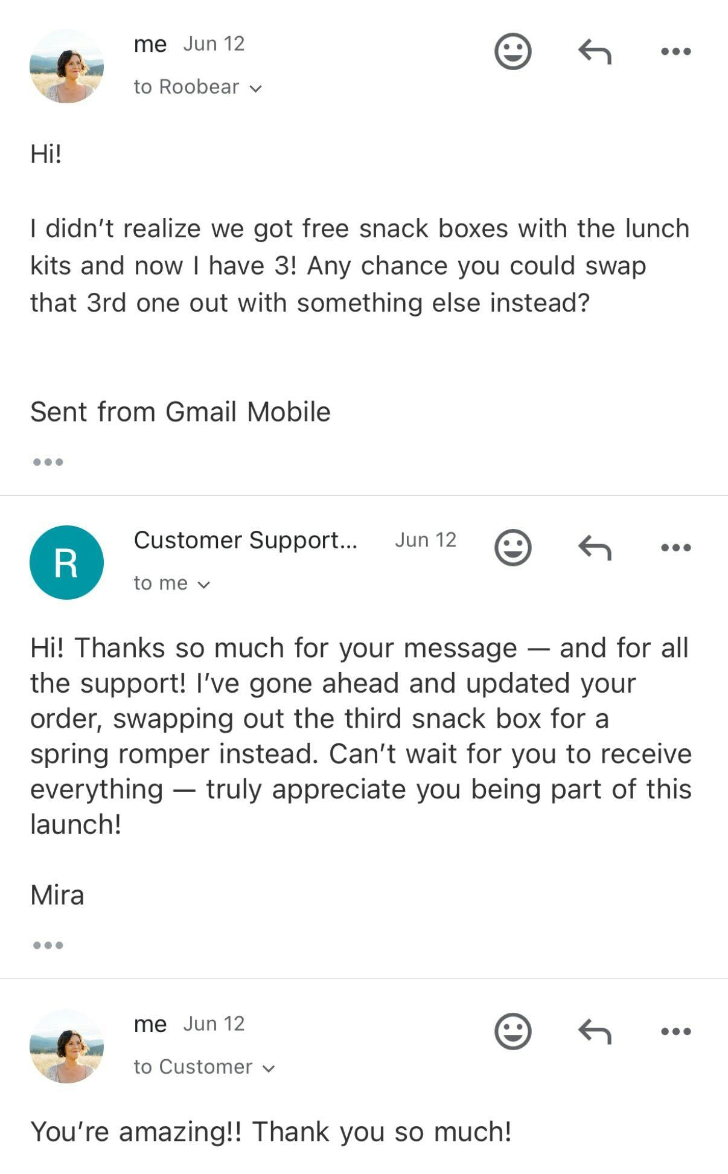Viewport: 728px width, 1174px height.
Task: Reply to Customer Support's message
Action: 595,548
